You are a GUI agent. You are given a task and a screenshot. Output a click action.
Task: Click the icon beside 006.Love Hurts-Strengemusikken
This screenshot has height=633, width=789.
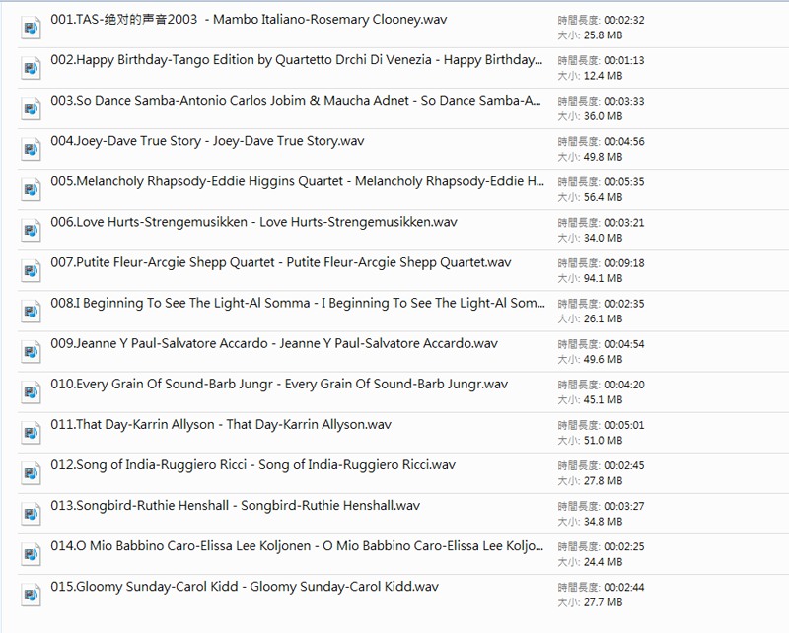(x=31, y=230)
